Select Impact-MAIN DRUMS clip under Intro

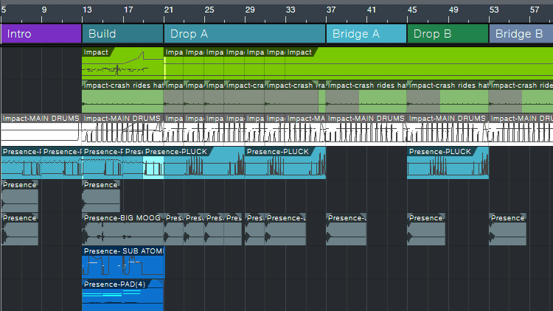pos(41,130)
